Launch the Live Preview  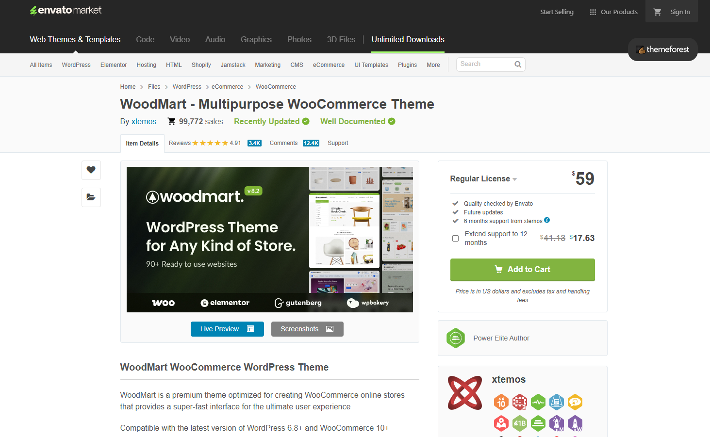pyautogui.click(x=227, y=329)
